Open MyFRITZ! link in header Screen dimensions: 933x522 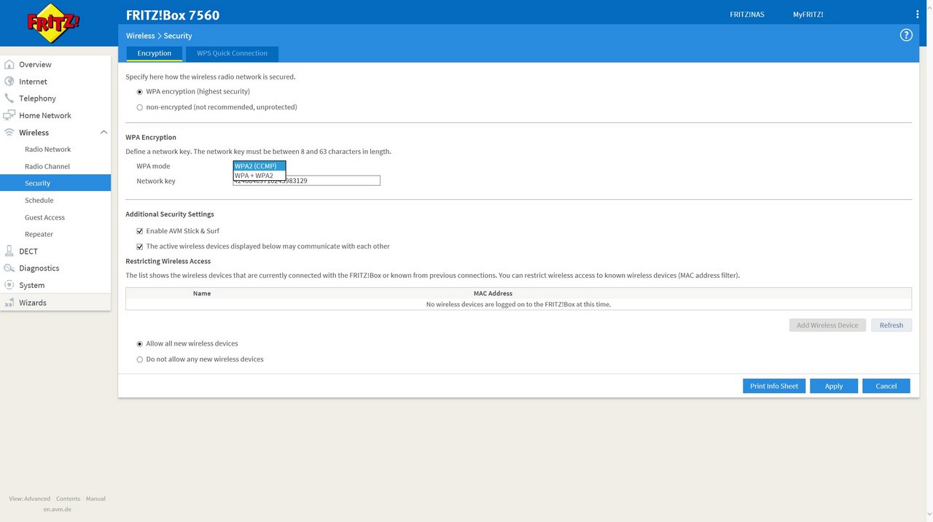[808, 15]
